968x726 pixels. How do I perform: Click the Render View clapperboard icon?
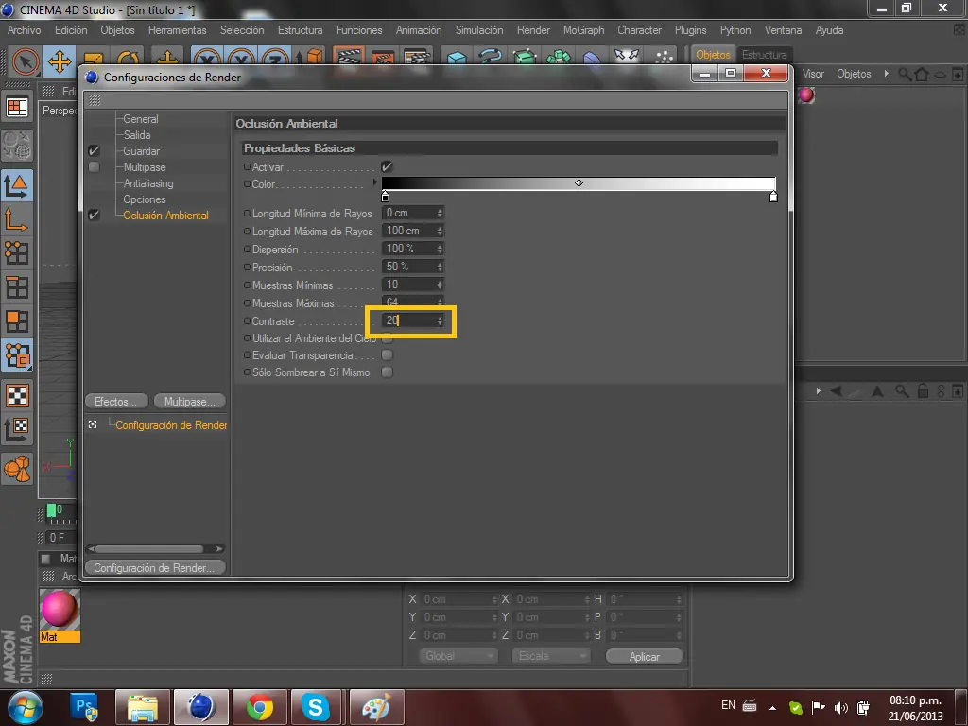coord(349,58)
